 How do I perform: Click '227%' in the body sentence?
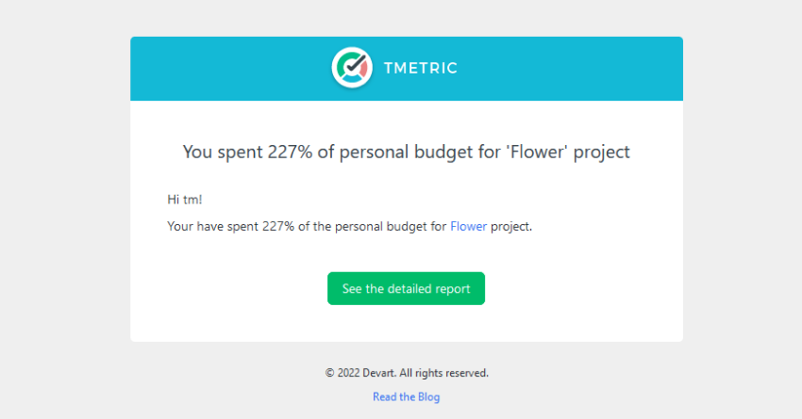pyautogui.click(x=278, y=227)
